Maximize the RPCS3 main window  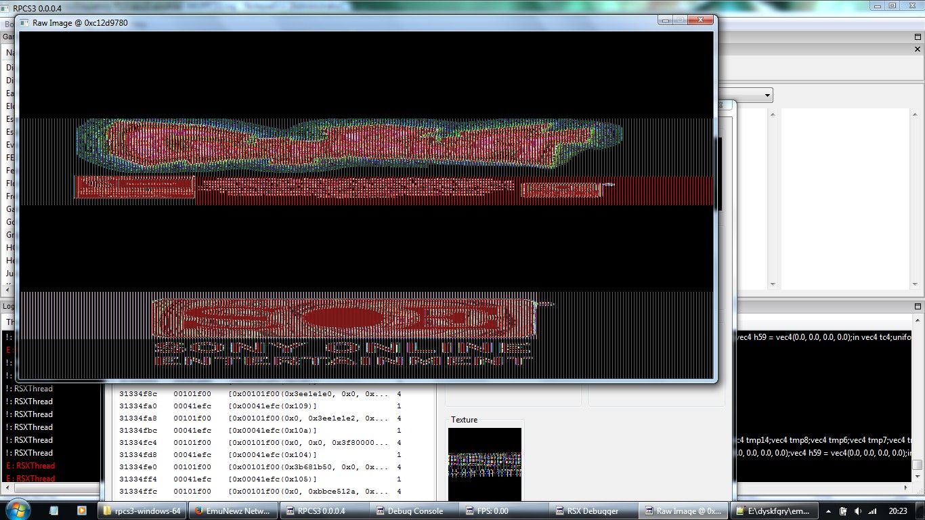click(x=892, y=5)
